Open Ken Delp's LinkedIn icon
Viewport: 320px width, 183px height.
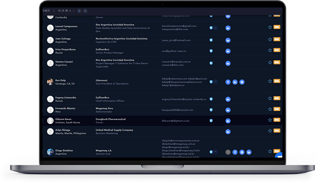[x=235, y=82]
